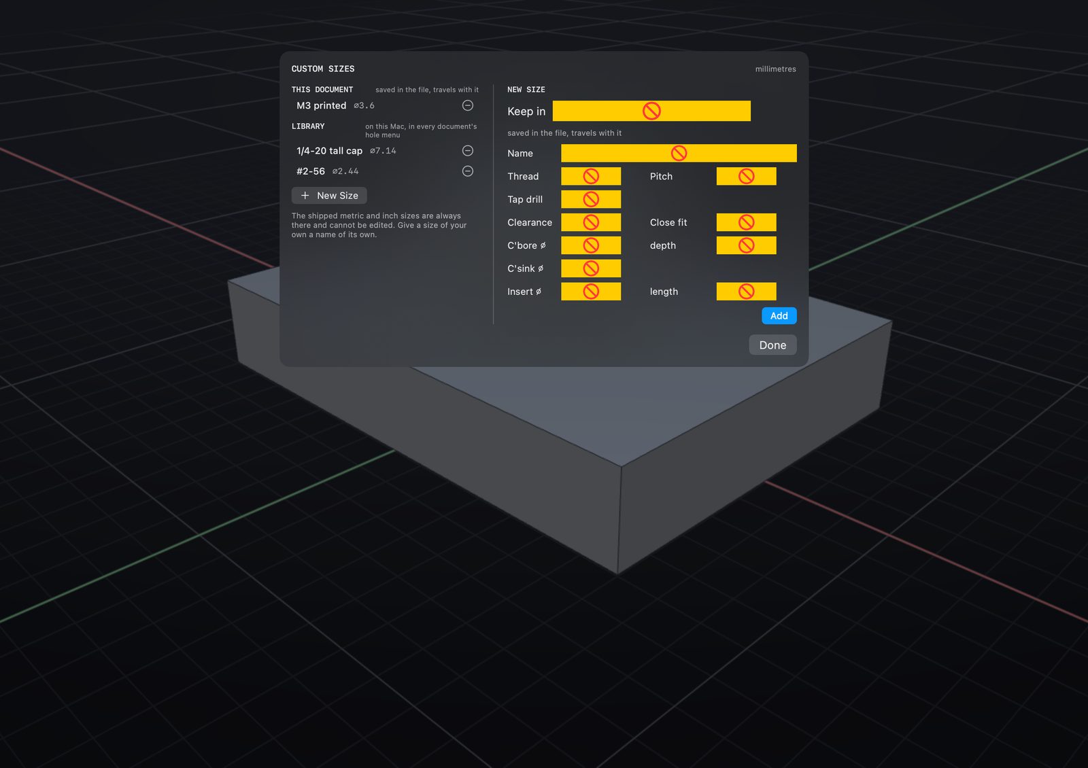Select the M3 printed row
1088x768 pixels.
tap(385, 105)
